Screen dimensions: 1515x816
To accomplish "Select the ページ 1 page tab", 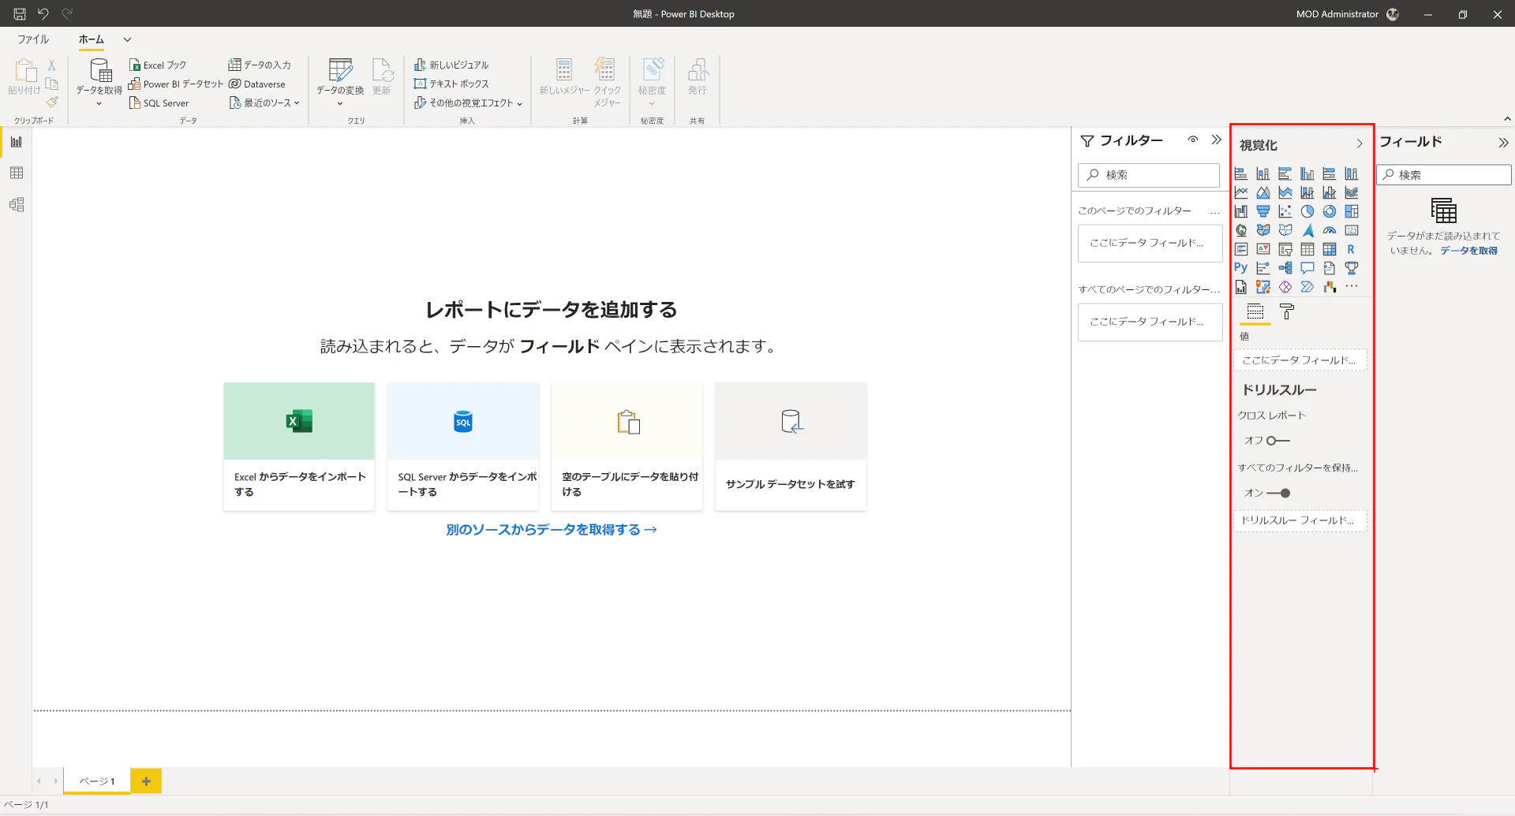I will tap(97, 781).
